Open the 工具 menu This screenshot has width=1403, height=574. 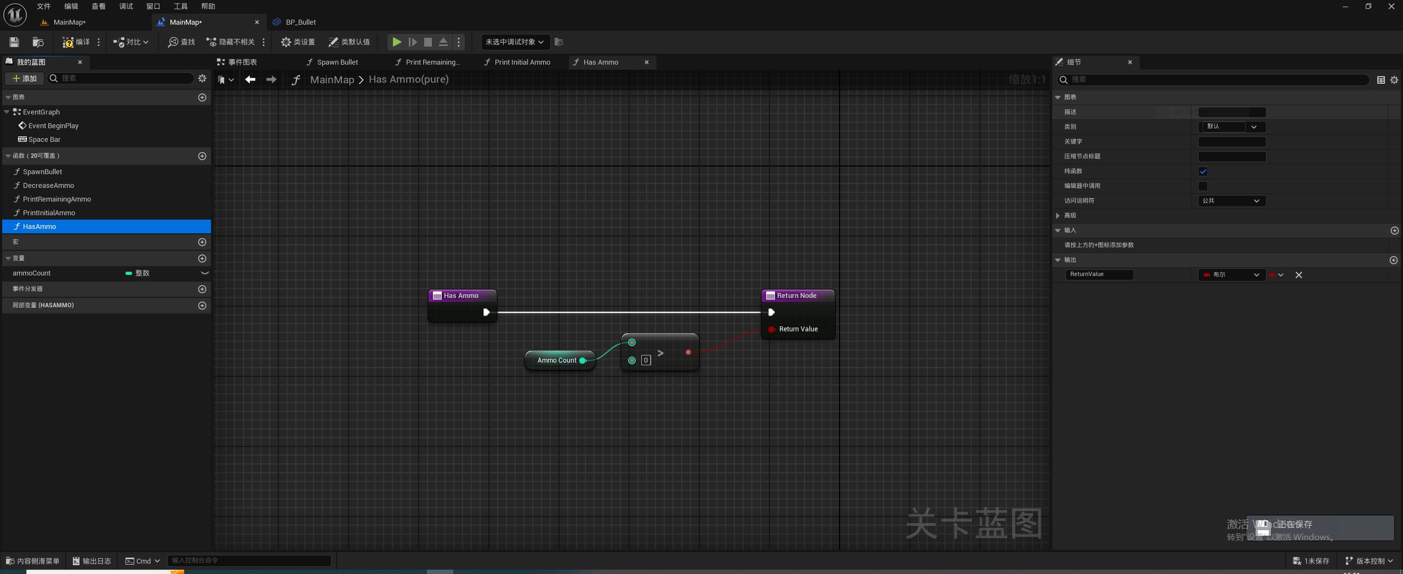(x=181, y=6)
